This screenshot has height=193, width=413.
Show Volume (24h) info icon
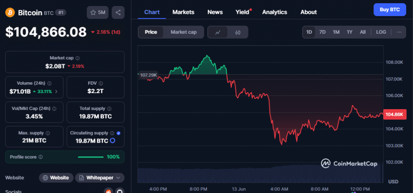pos(50,83)
